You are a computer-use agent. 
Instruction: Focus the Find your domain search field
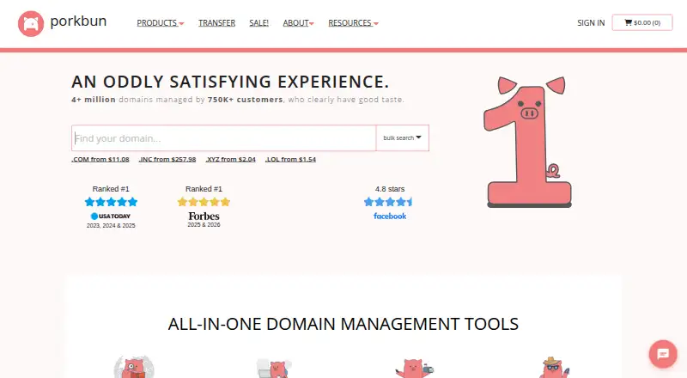click(x=224, y=138)
